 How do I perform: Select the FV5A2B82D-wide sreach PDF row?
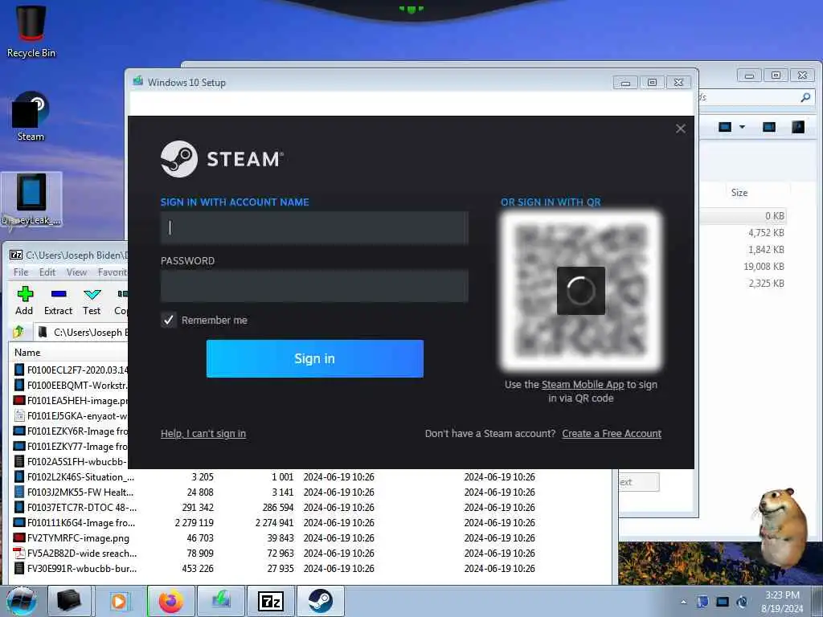[x=311, y=553]
